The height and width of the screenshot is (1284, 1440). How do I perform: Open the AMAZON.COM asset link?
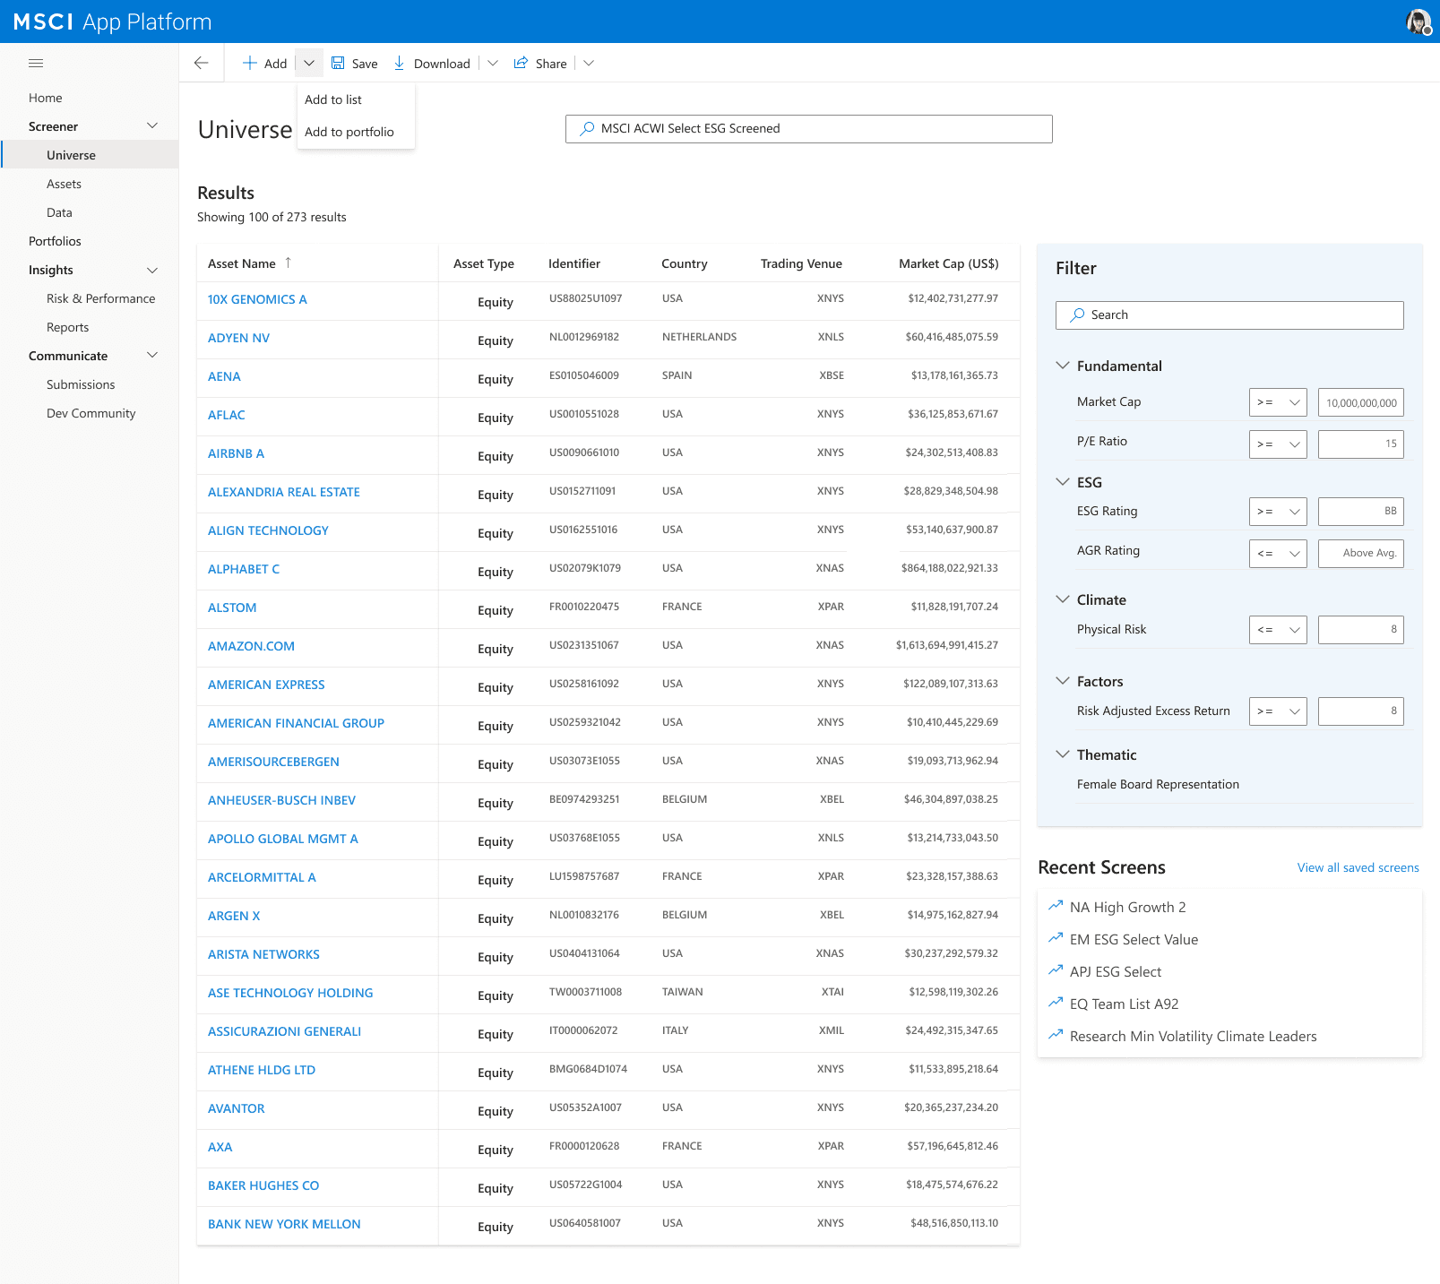click(x=251, y=646)
